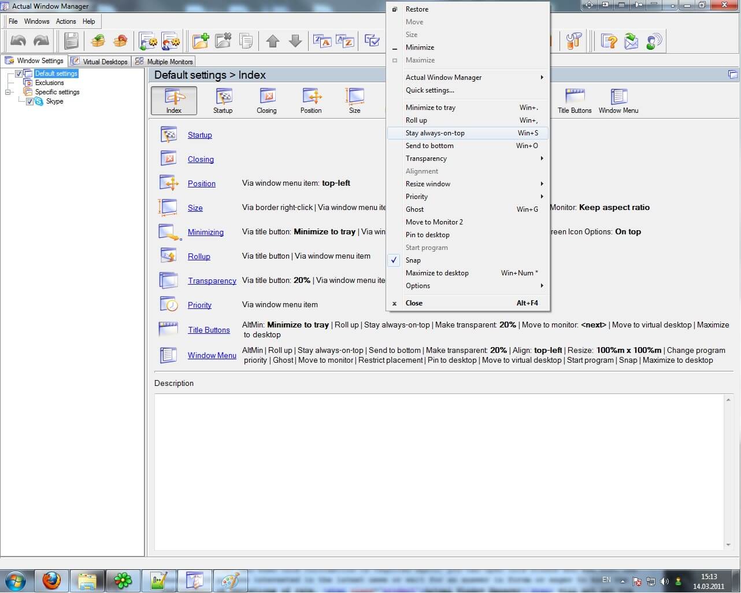This screenshot has height=593, width=741.
Task: Click the Save floppy disk icon
Action: click(71, 41)
